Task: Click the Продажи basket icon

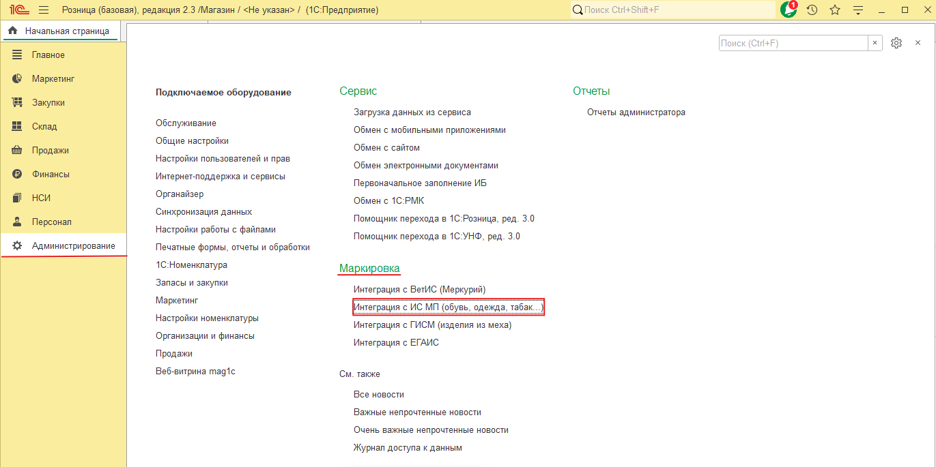Action: point(18,150)
